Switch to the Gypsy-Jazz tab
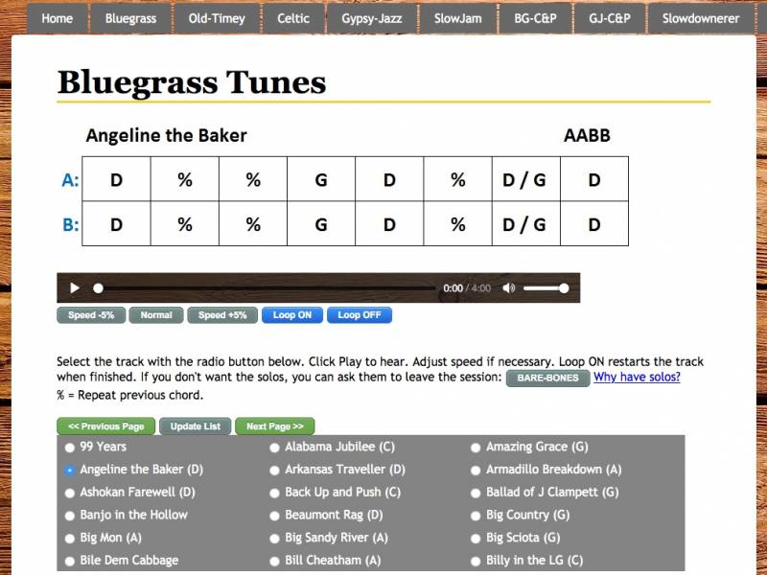 coord(372,18)
